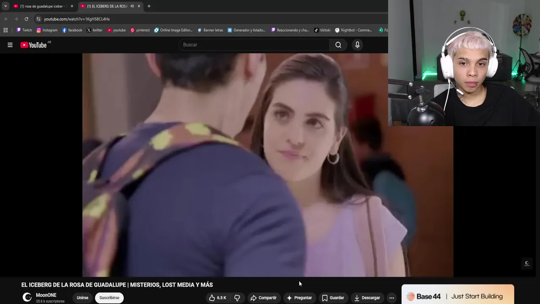Image resolution: width=540 pixels, height=304 pixels.
Task: Like the video showing 6.5 K
Action: pyautogui.click(x=218, y=298)
